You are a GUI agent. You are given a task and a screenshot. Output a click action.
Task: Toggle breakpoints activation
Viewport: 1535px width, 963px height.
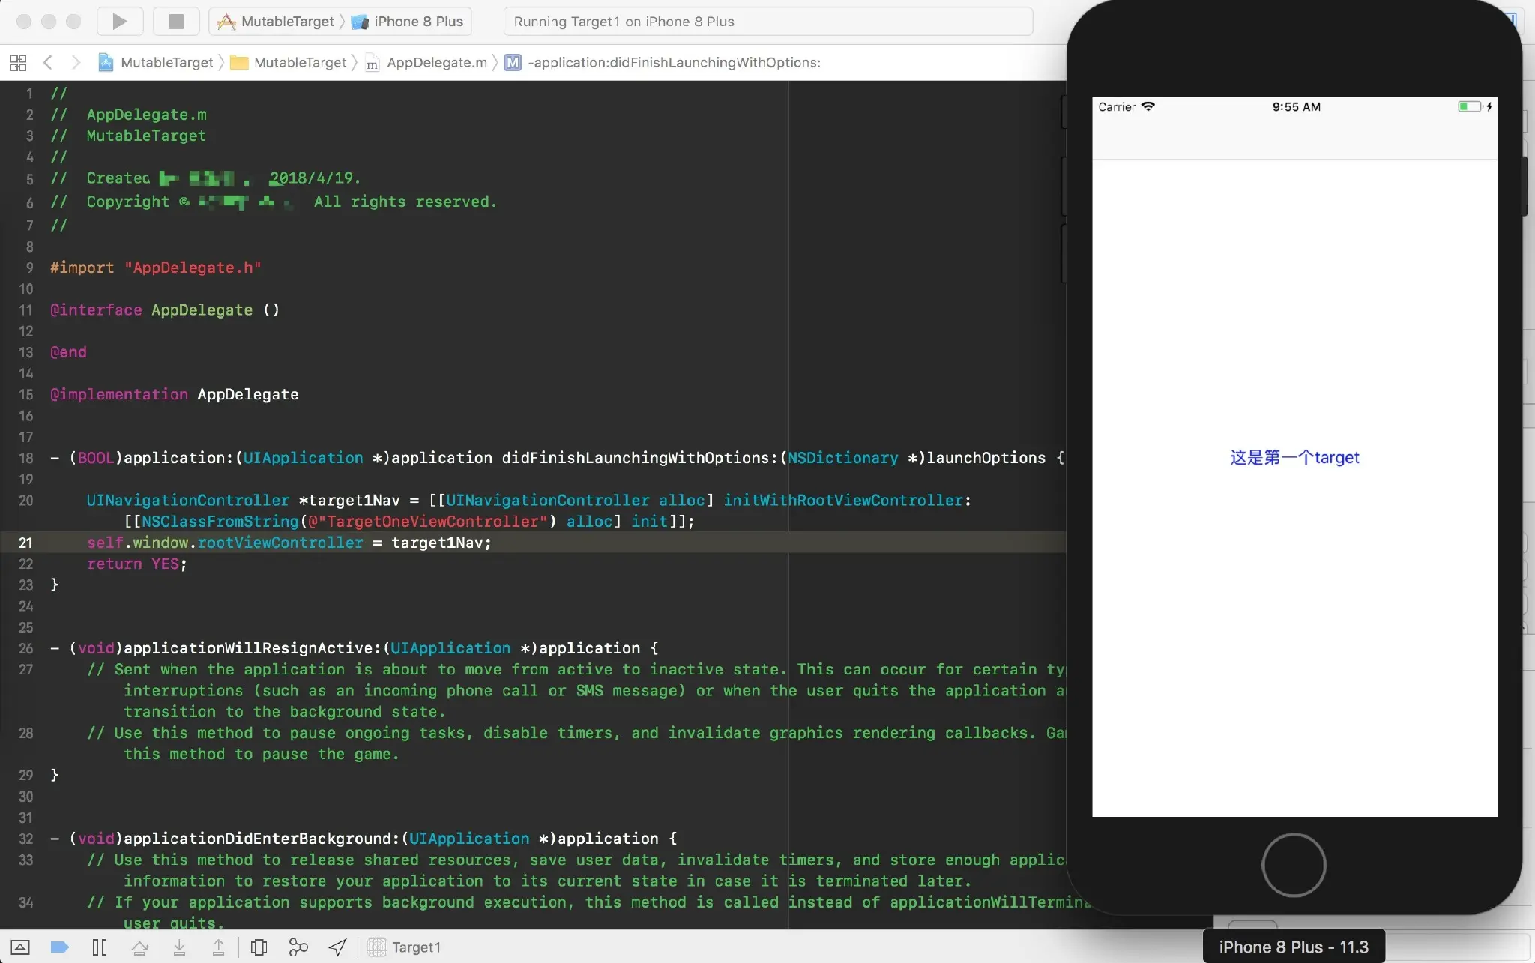point(60,947)
